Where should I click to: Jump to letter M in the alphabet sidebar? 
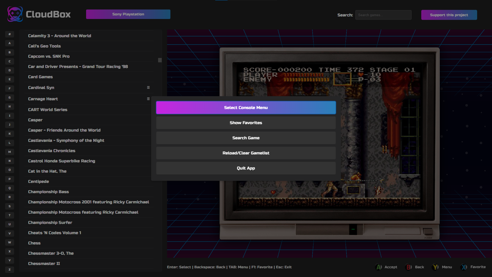pyautogui.click(x=9, y=152)
